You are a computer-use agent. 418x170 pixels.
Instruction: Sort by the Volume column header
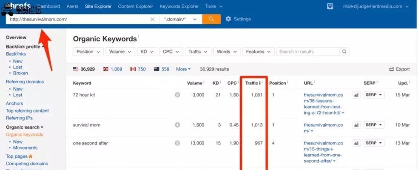(x=195, y=83)
